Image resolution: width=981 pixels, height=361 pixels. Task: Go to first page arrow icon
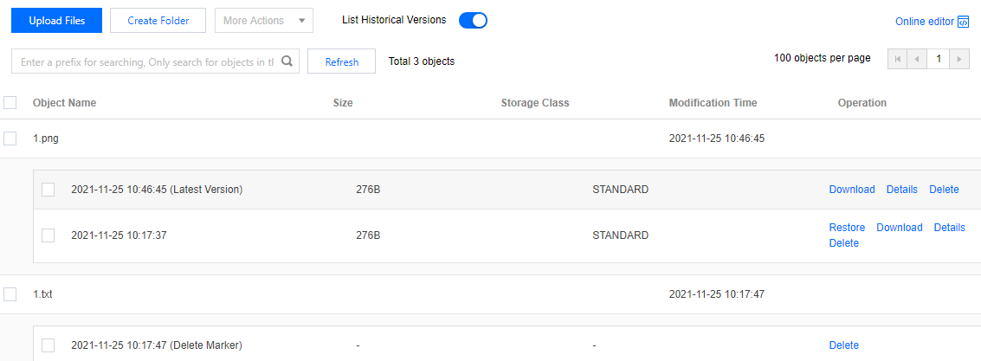(x=897, y=60)
